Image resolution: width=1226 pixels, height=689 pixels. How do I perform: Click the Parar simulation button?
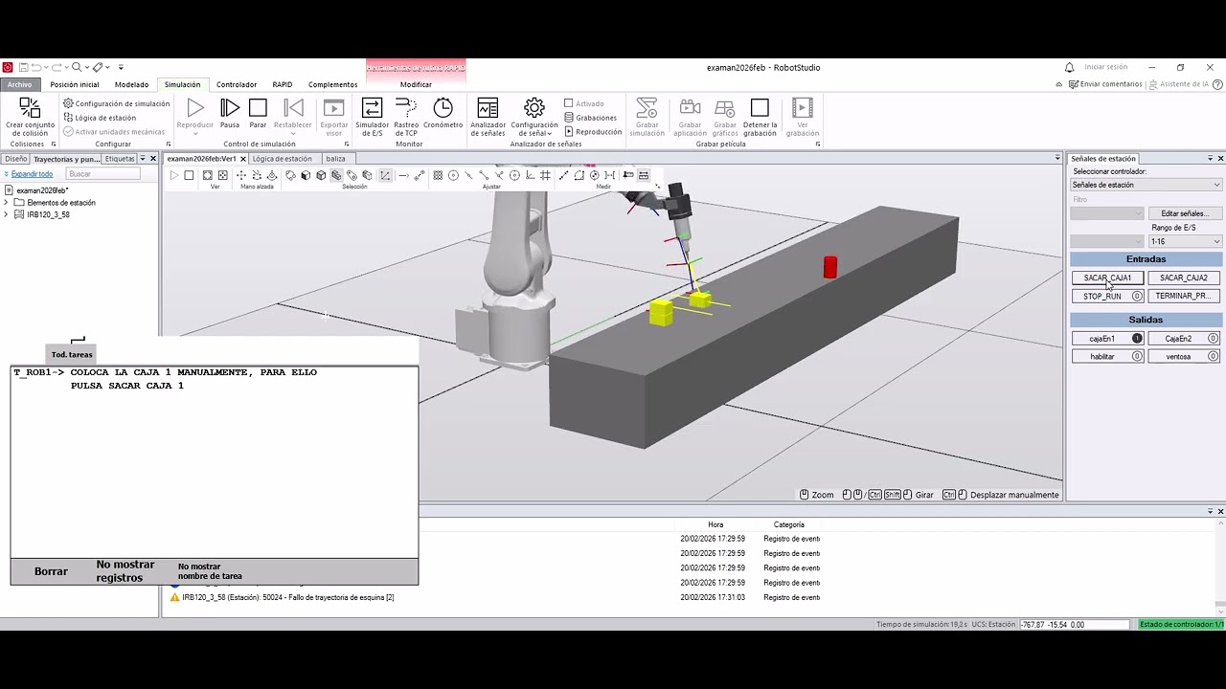(x=258, y=113)
